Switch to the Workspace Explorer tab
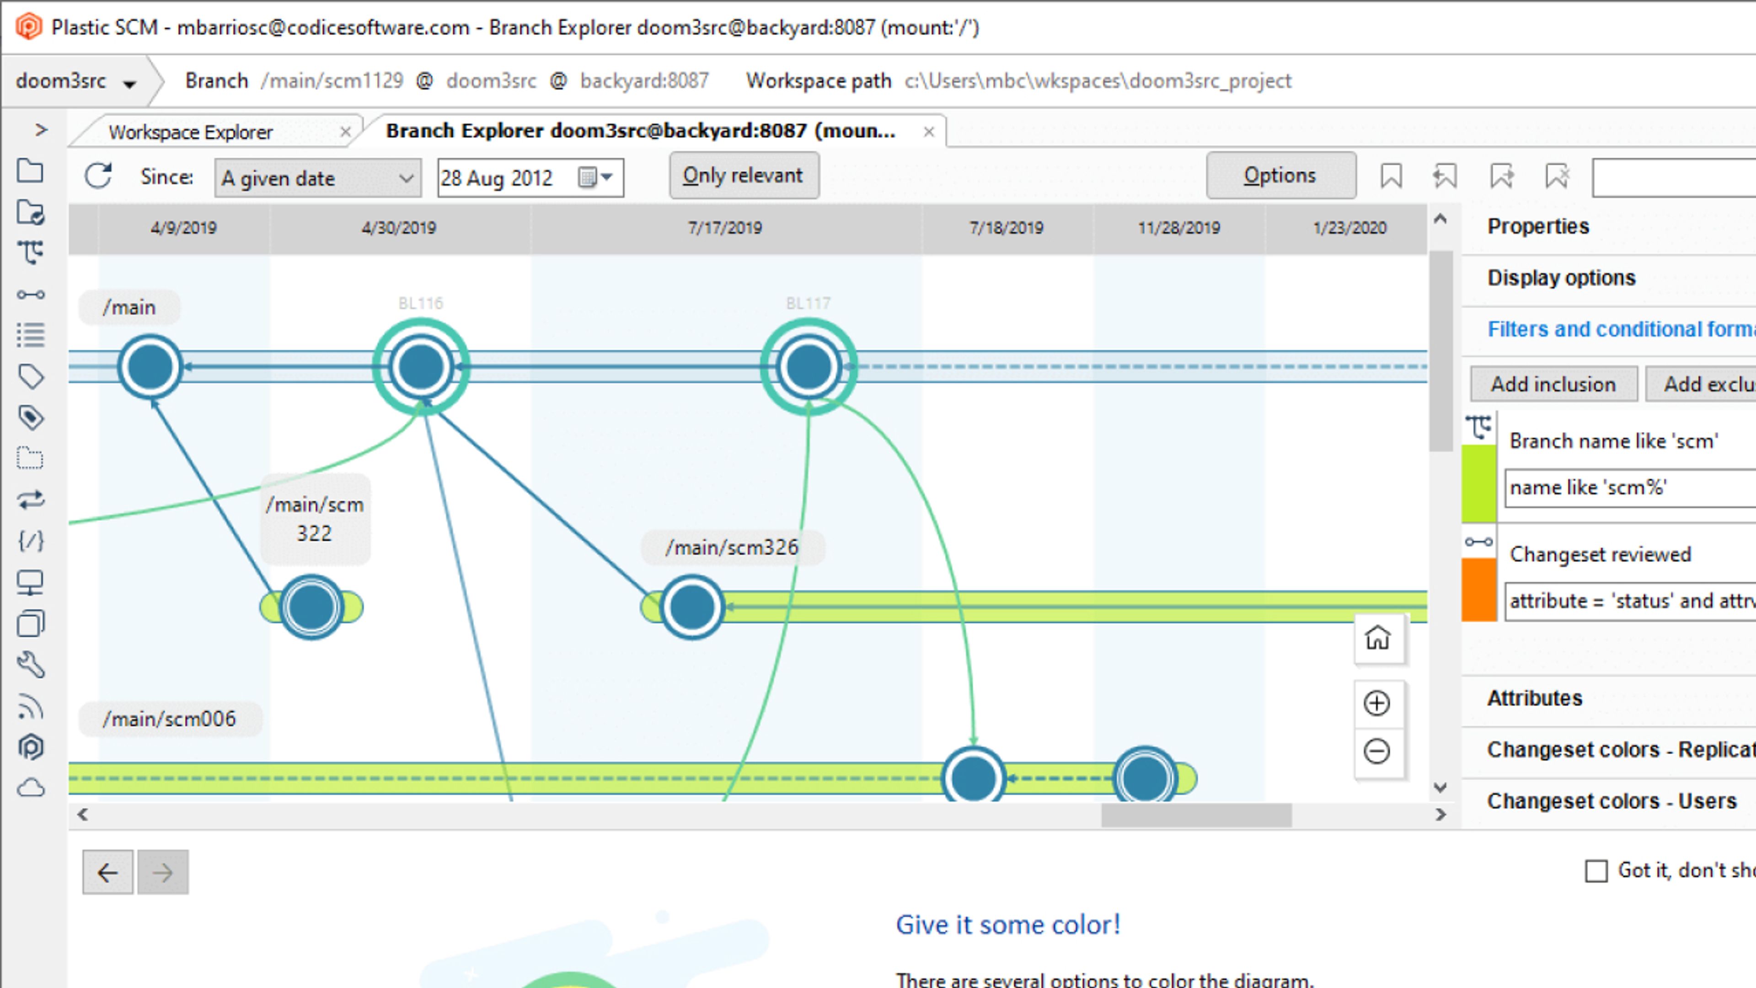1756x988 pixels. [191, 132]
